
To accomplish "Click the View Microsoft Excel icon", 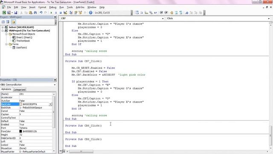I will pos(4,12).
